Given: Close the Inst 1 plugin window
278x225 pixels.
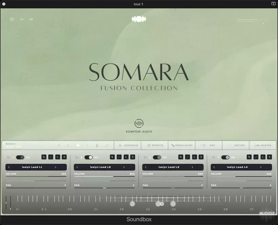Looking at the screenshot, I should [4, 4].
